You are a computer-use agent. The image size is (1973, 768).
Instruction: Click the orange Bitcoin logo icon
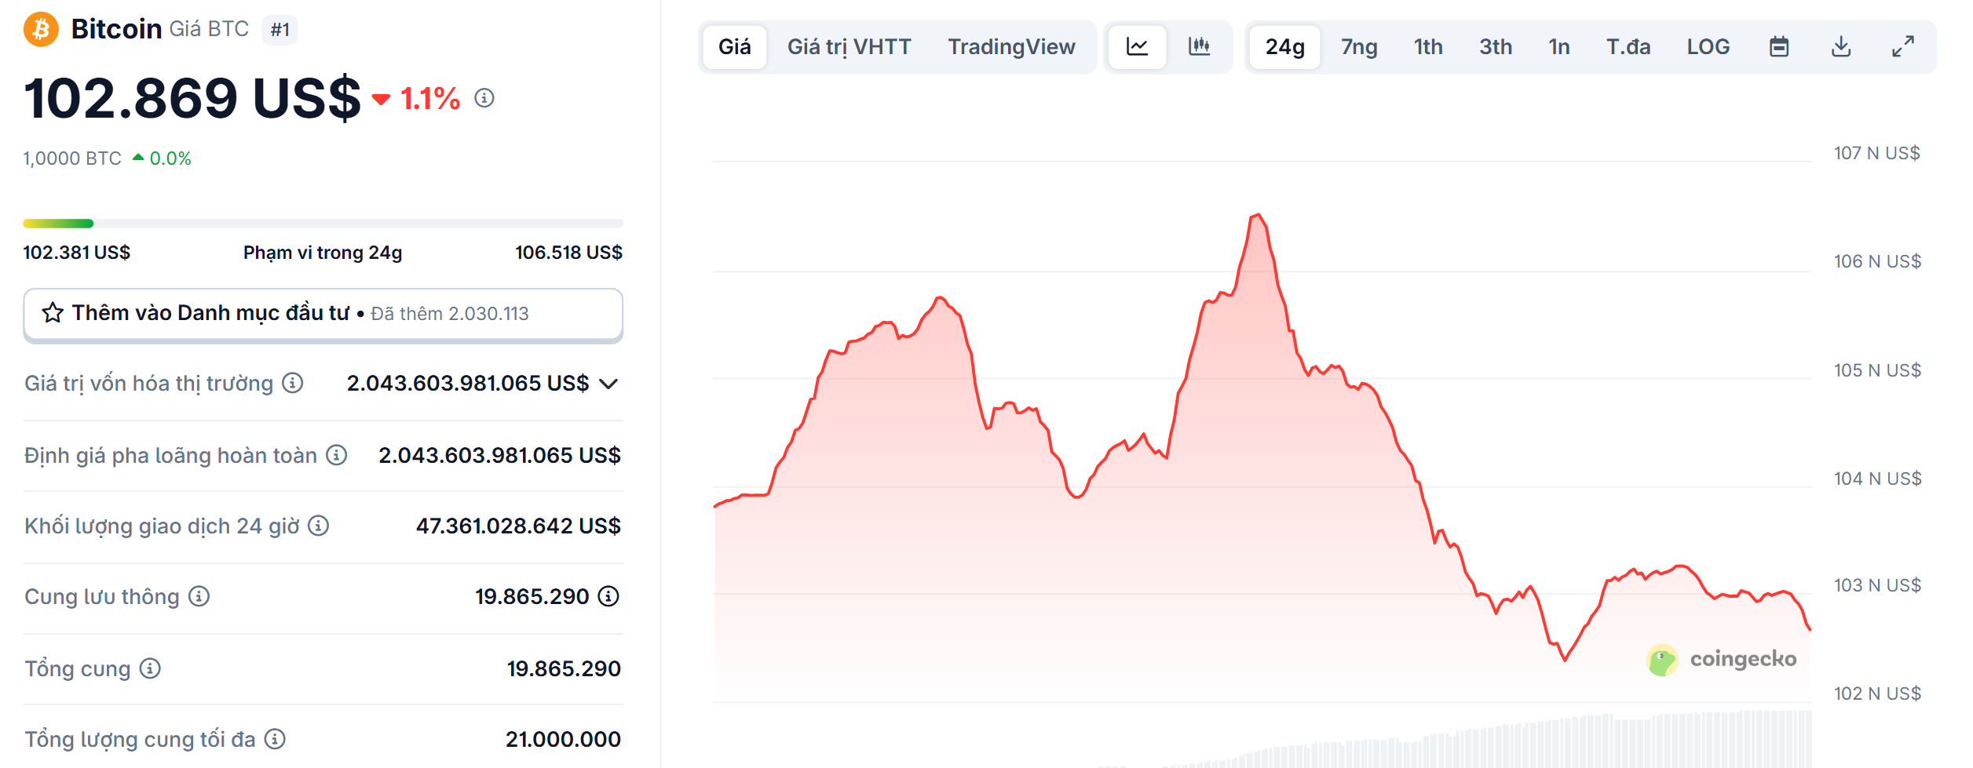point(41,30)
